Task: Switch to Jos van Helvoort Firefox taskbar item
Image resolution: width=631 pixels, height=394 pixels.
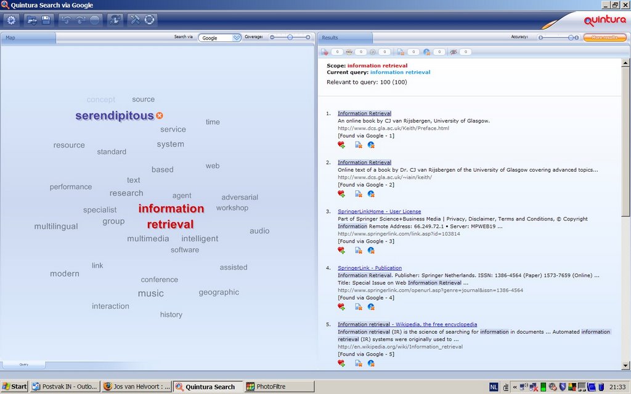Action: tap(137, 387)
